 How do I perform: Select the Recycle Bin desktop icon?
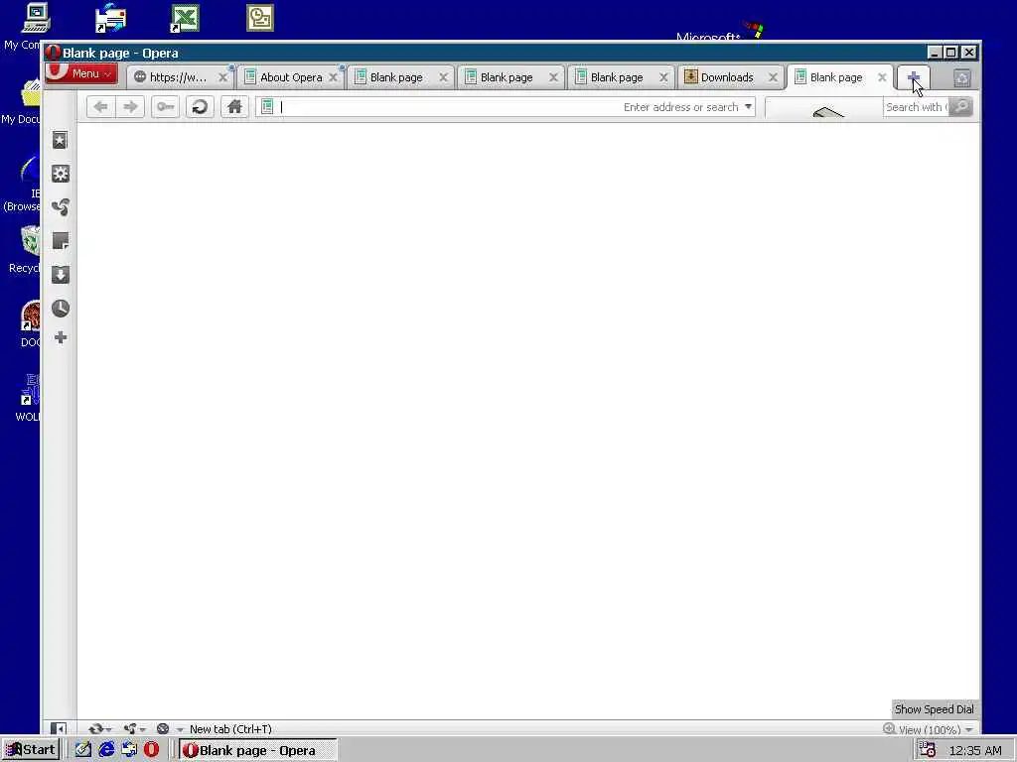(x=30, y=242)
